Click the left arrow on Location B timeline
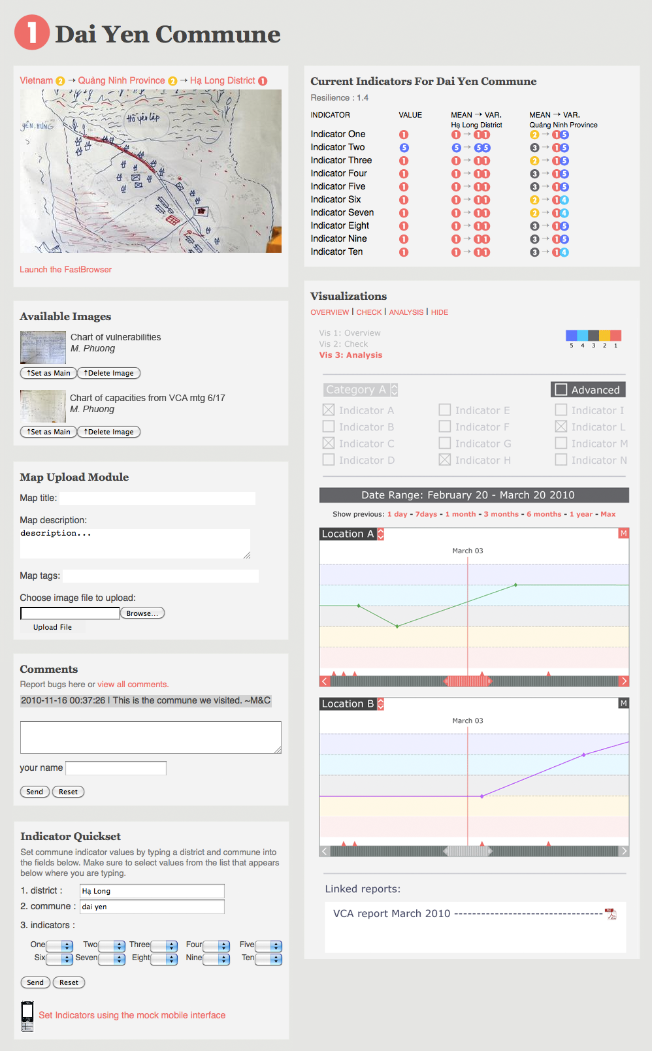The width and height of the screenshot is (652, 1051). (325, 851)
